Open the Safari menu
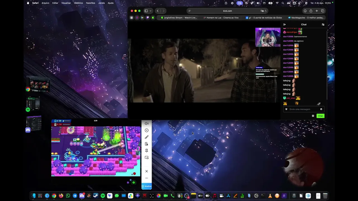Screen dimensions: 358x201 click(x=35, y=3)
